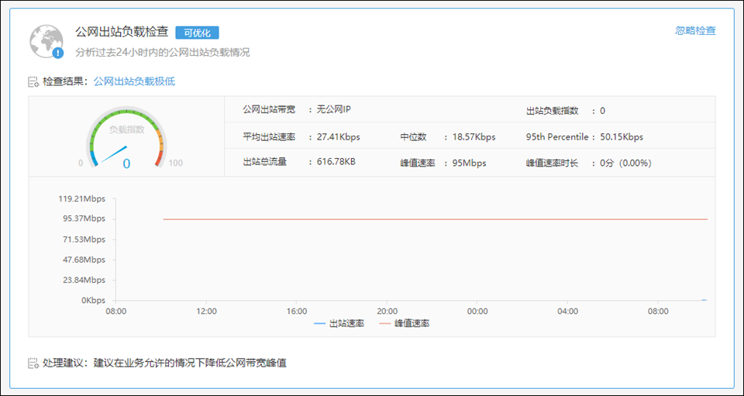Click the 00:00 mark on time axis
744x396 pixels.
click(477, 312)
